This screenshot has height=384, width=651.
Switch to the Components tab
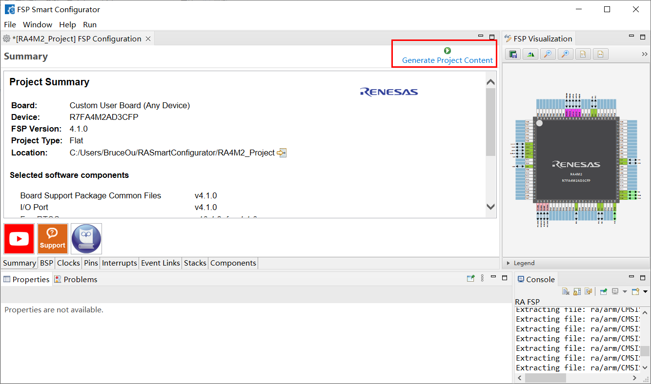click(x=233, y=263)
